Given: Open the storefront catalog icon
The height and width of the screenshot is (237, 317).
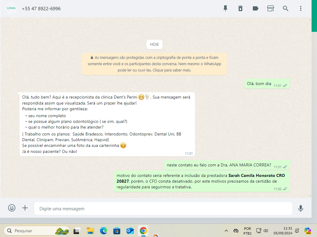Looking at the screenshot, I should 271,8.
